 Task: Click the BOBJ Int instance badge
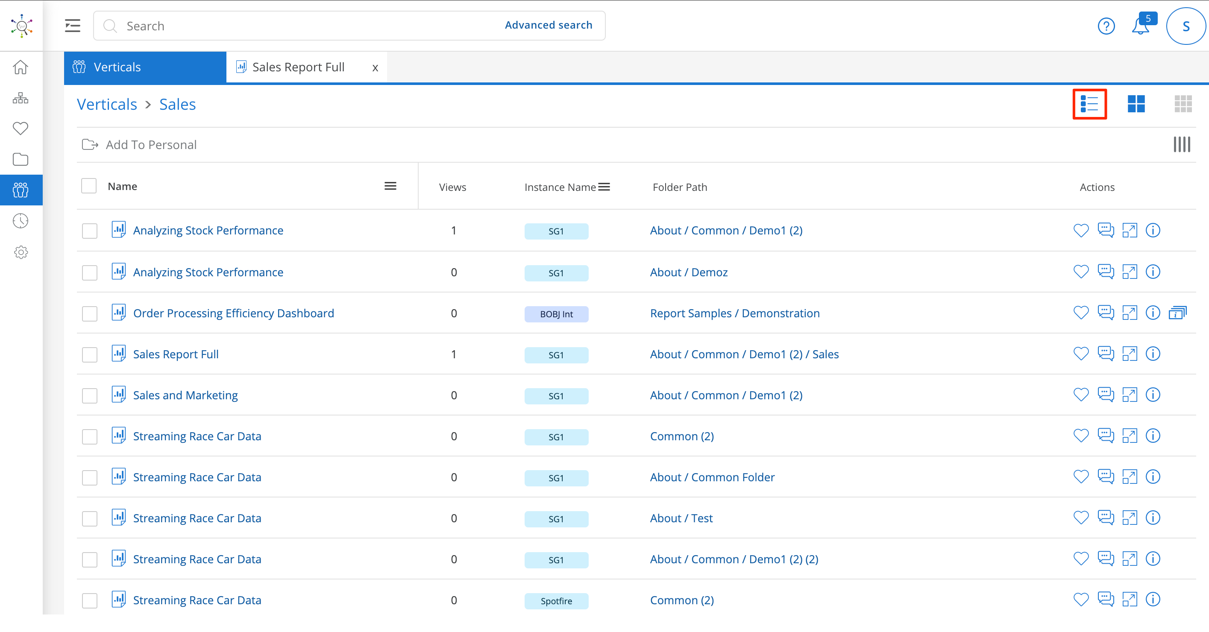point(556,314)
